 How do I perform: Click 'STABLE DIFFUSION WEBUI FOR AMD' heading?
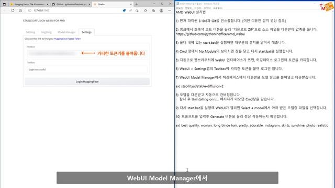(x=44, y=21)
